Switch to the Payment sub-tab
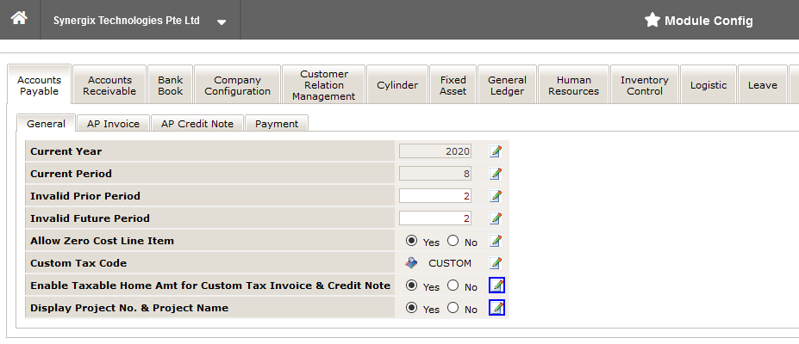 [x=277, y=124]
